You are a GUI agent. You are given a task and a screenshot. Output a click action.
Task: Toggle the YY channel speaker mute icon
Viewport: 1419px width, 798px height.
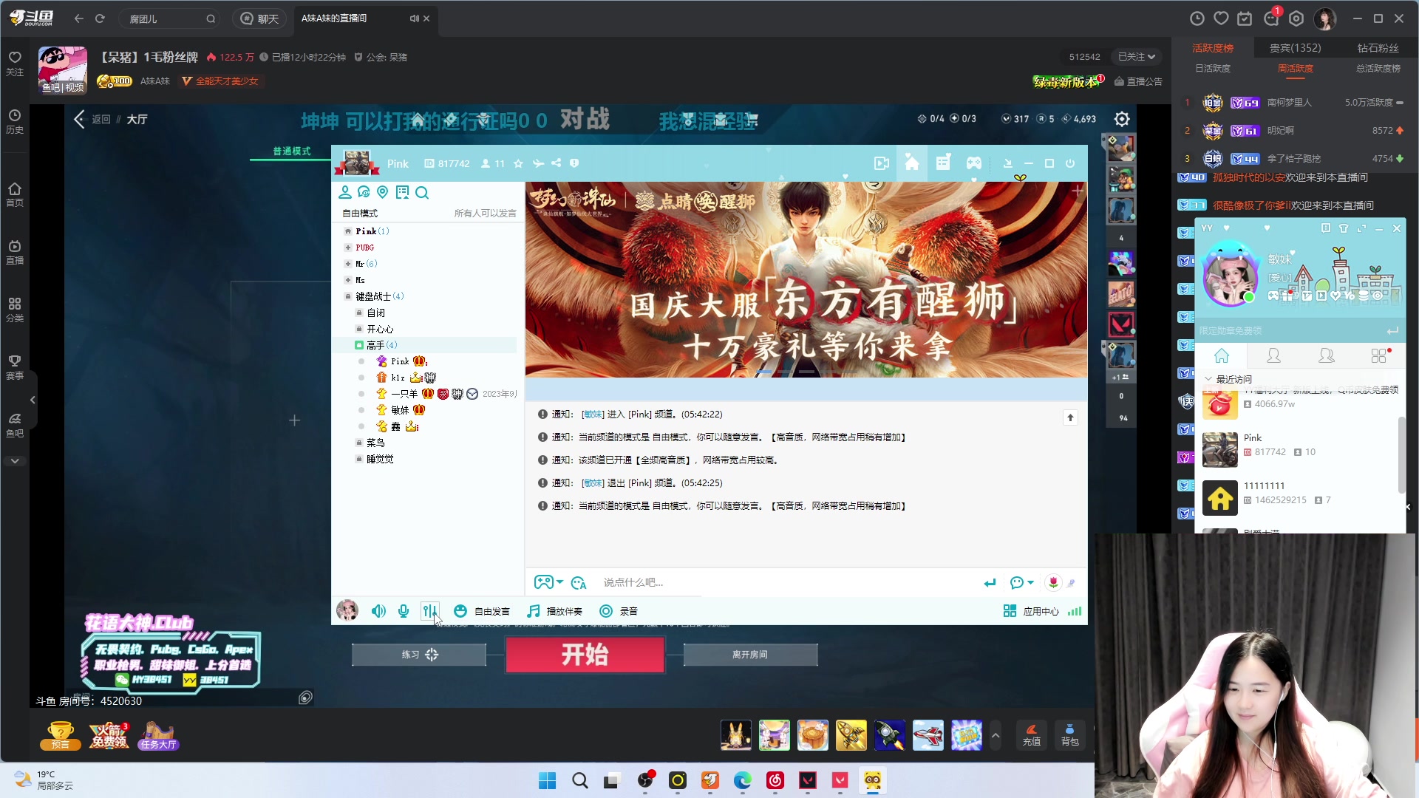tap(378, 611)
